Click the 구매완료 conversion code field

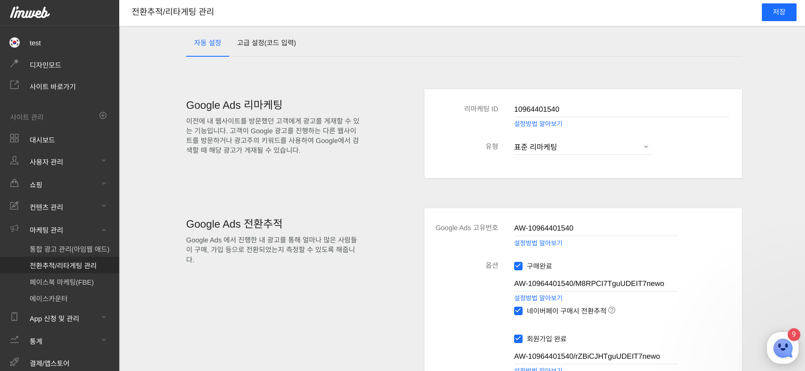(x=596, y=283)
